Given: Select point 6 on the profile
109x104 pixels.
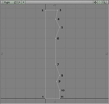Looking at the screenshot, I should [56, 38].
